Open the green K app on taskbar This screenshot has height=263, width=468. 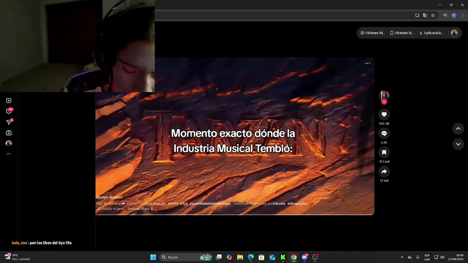coord(283,257)
